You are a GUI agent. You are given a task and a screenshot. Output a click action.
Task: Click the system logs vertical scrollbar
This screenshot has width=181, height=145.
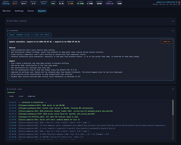[173, 107]
